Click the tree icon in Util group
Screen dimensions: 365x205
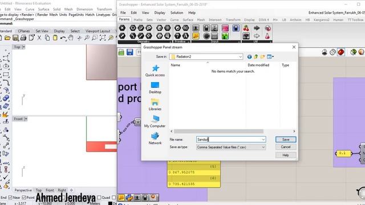coord(246,36)
